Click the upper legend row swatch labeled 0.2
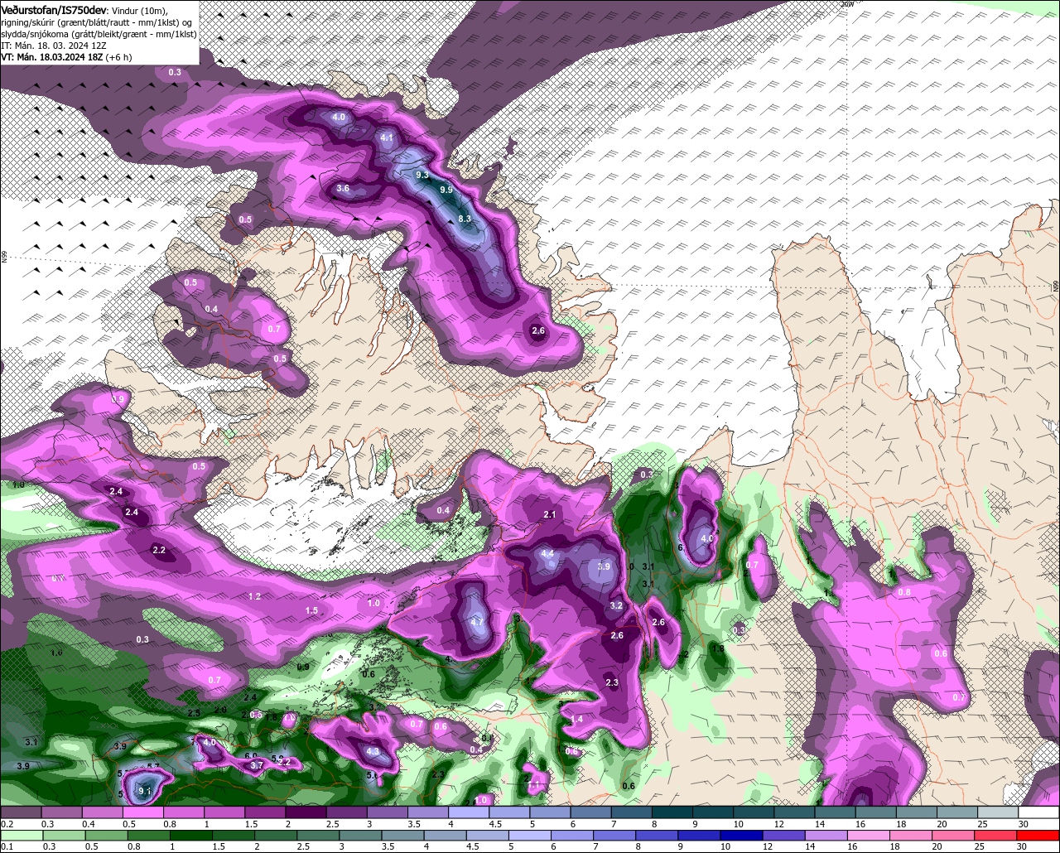Viewport: 1060px width, 853px height. pyautogui.click(x=21, y=812)
